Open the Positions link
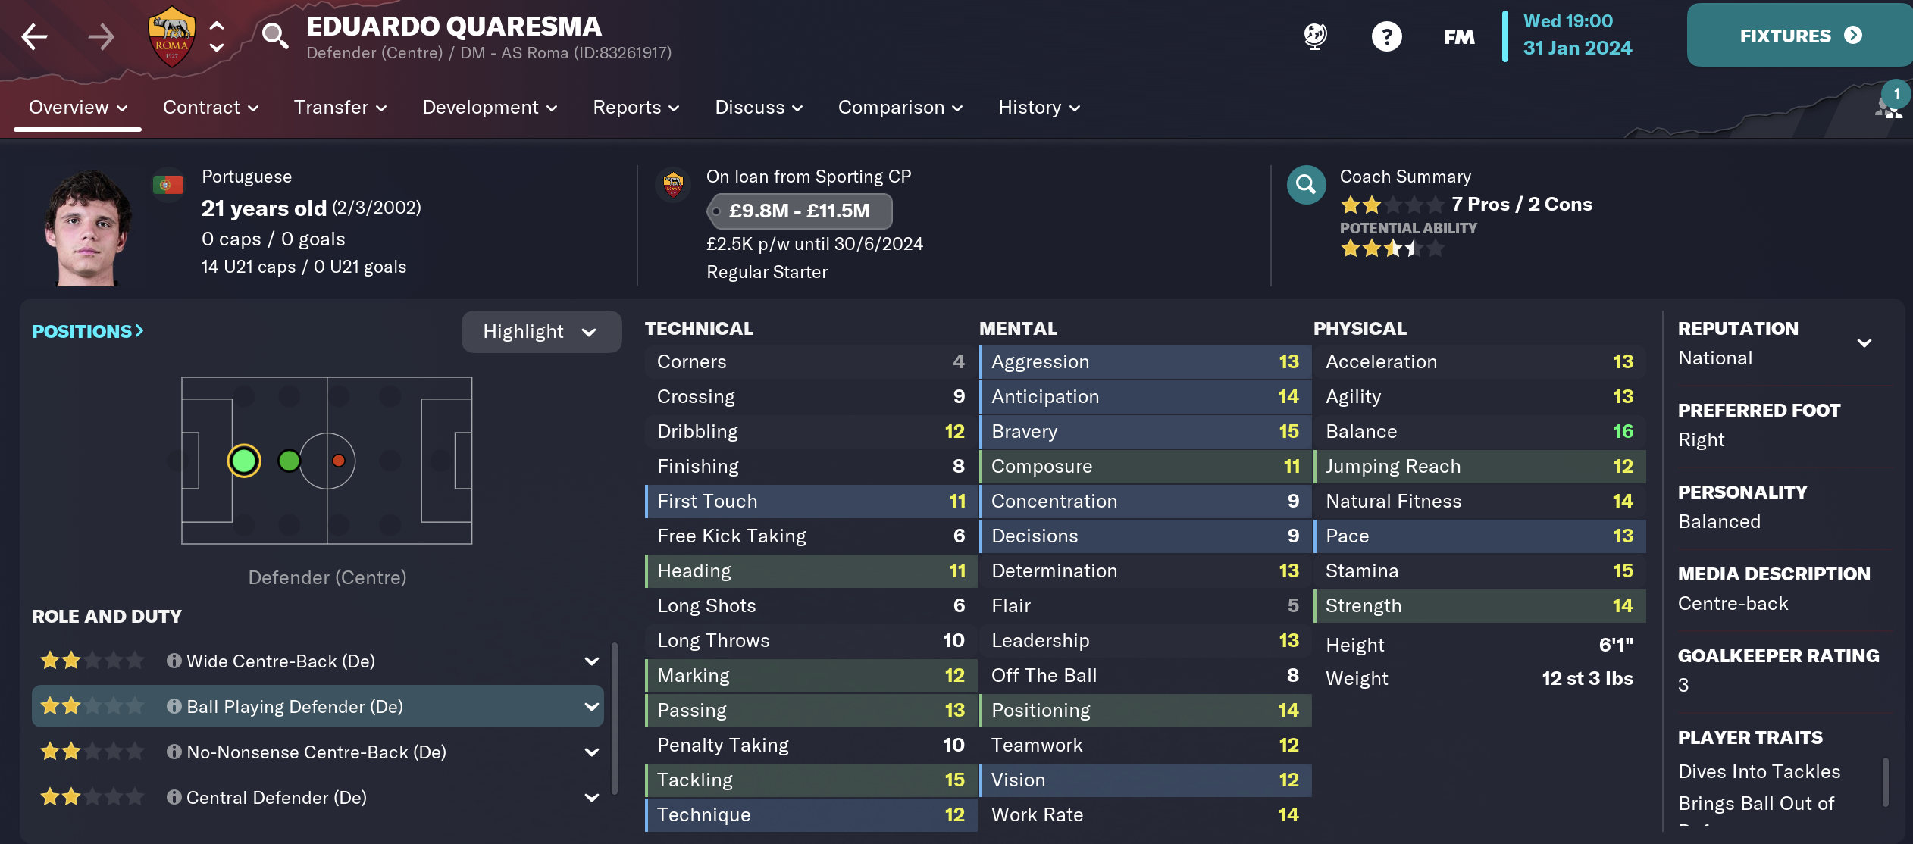 tap(87, 331)
